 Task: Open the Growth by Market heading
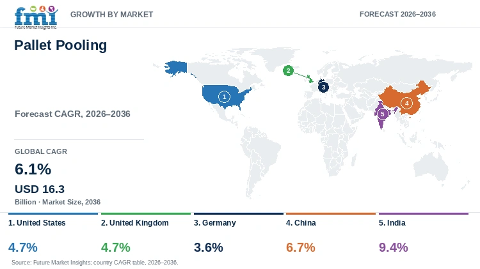(x=112, y=14)
